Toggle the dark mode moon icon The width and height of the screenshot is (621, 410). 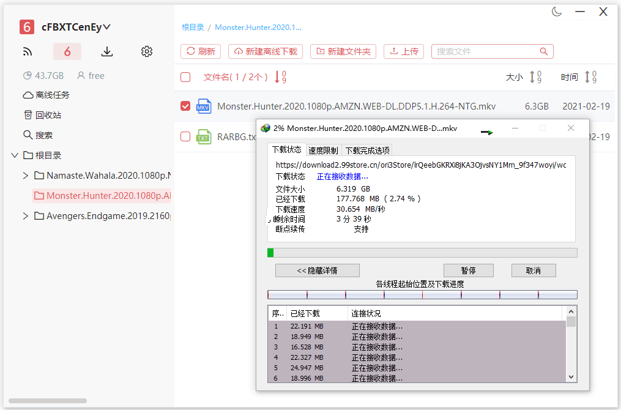coord(557,12)
